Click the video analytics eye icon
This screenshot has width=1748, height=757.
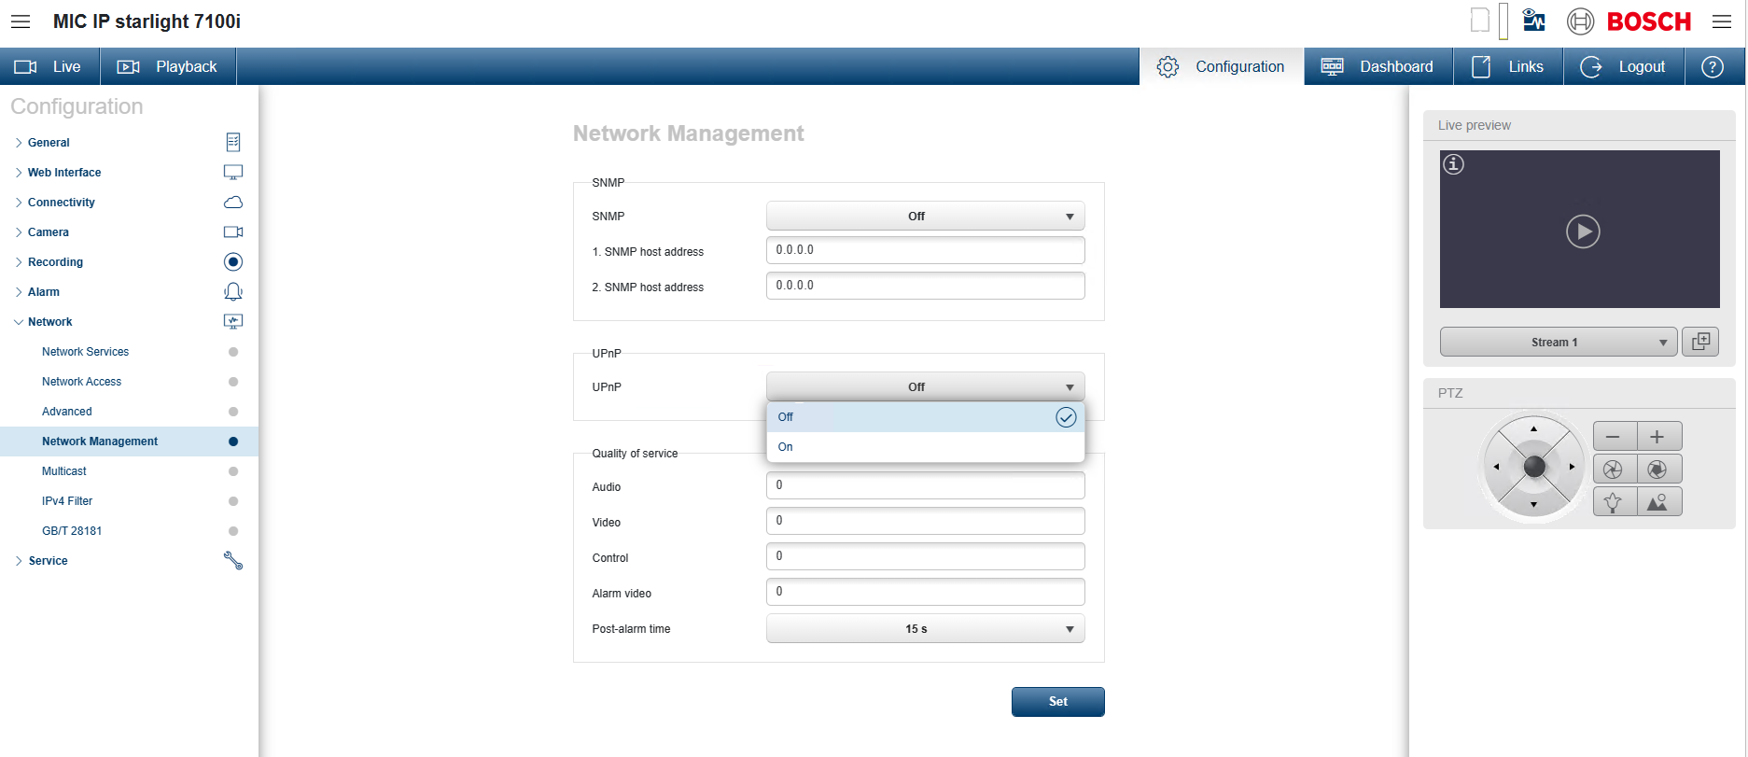point(1533,21)
